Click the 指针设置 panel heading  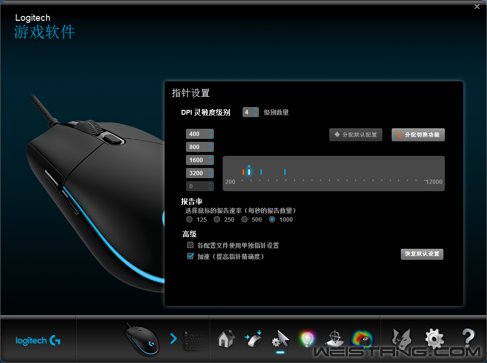coord(191,93)
